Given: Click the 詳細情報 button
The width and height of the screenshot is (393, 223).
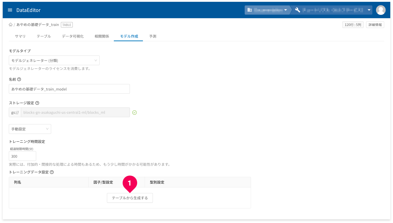Looking at the screenshot, I should 375,25.
